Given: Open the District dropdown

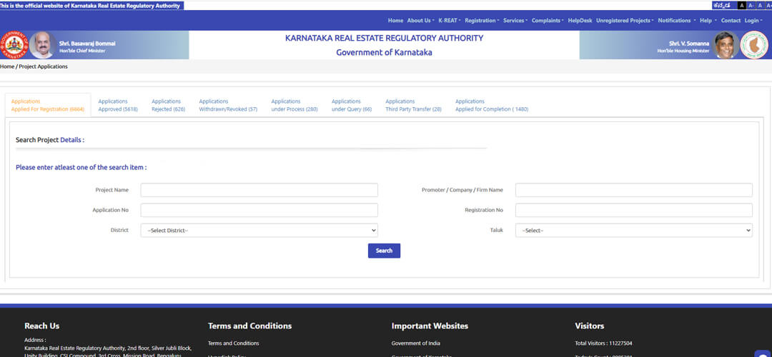Looking at the screenshot, I should click(x=259, y=231).
